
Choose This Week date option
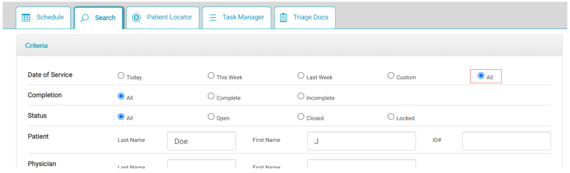(x=211, y=76)
